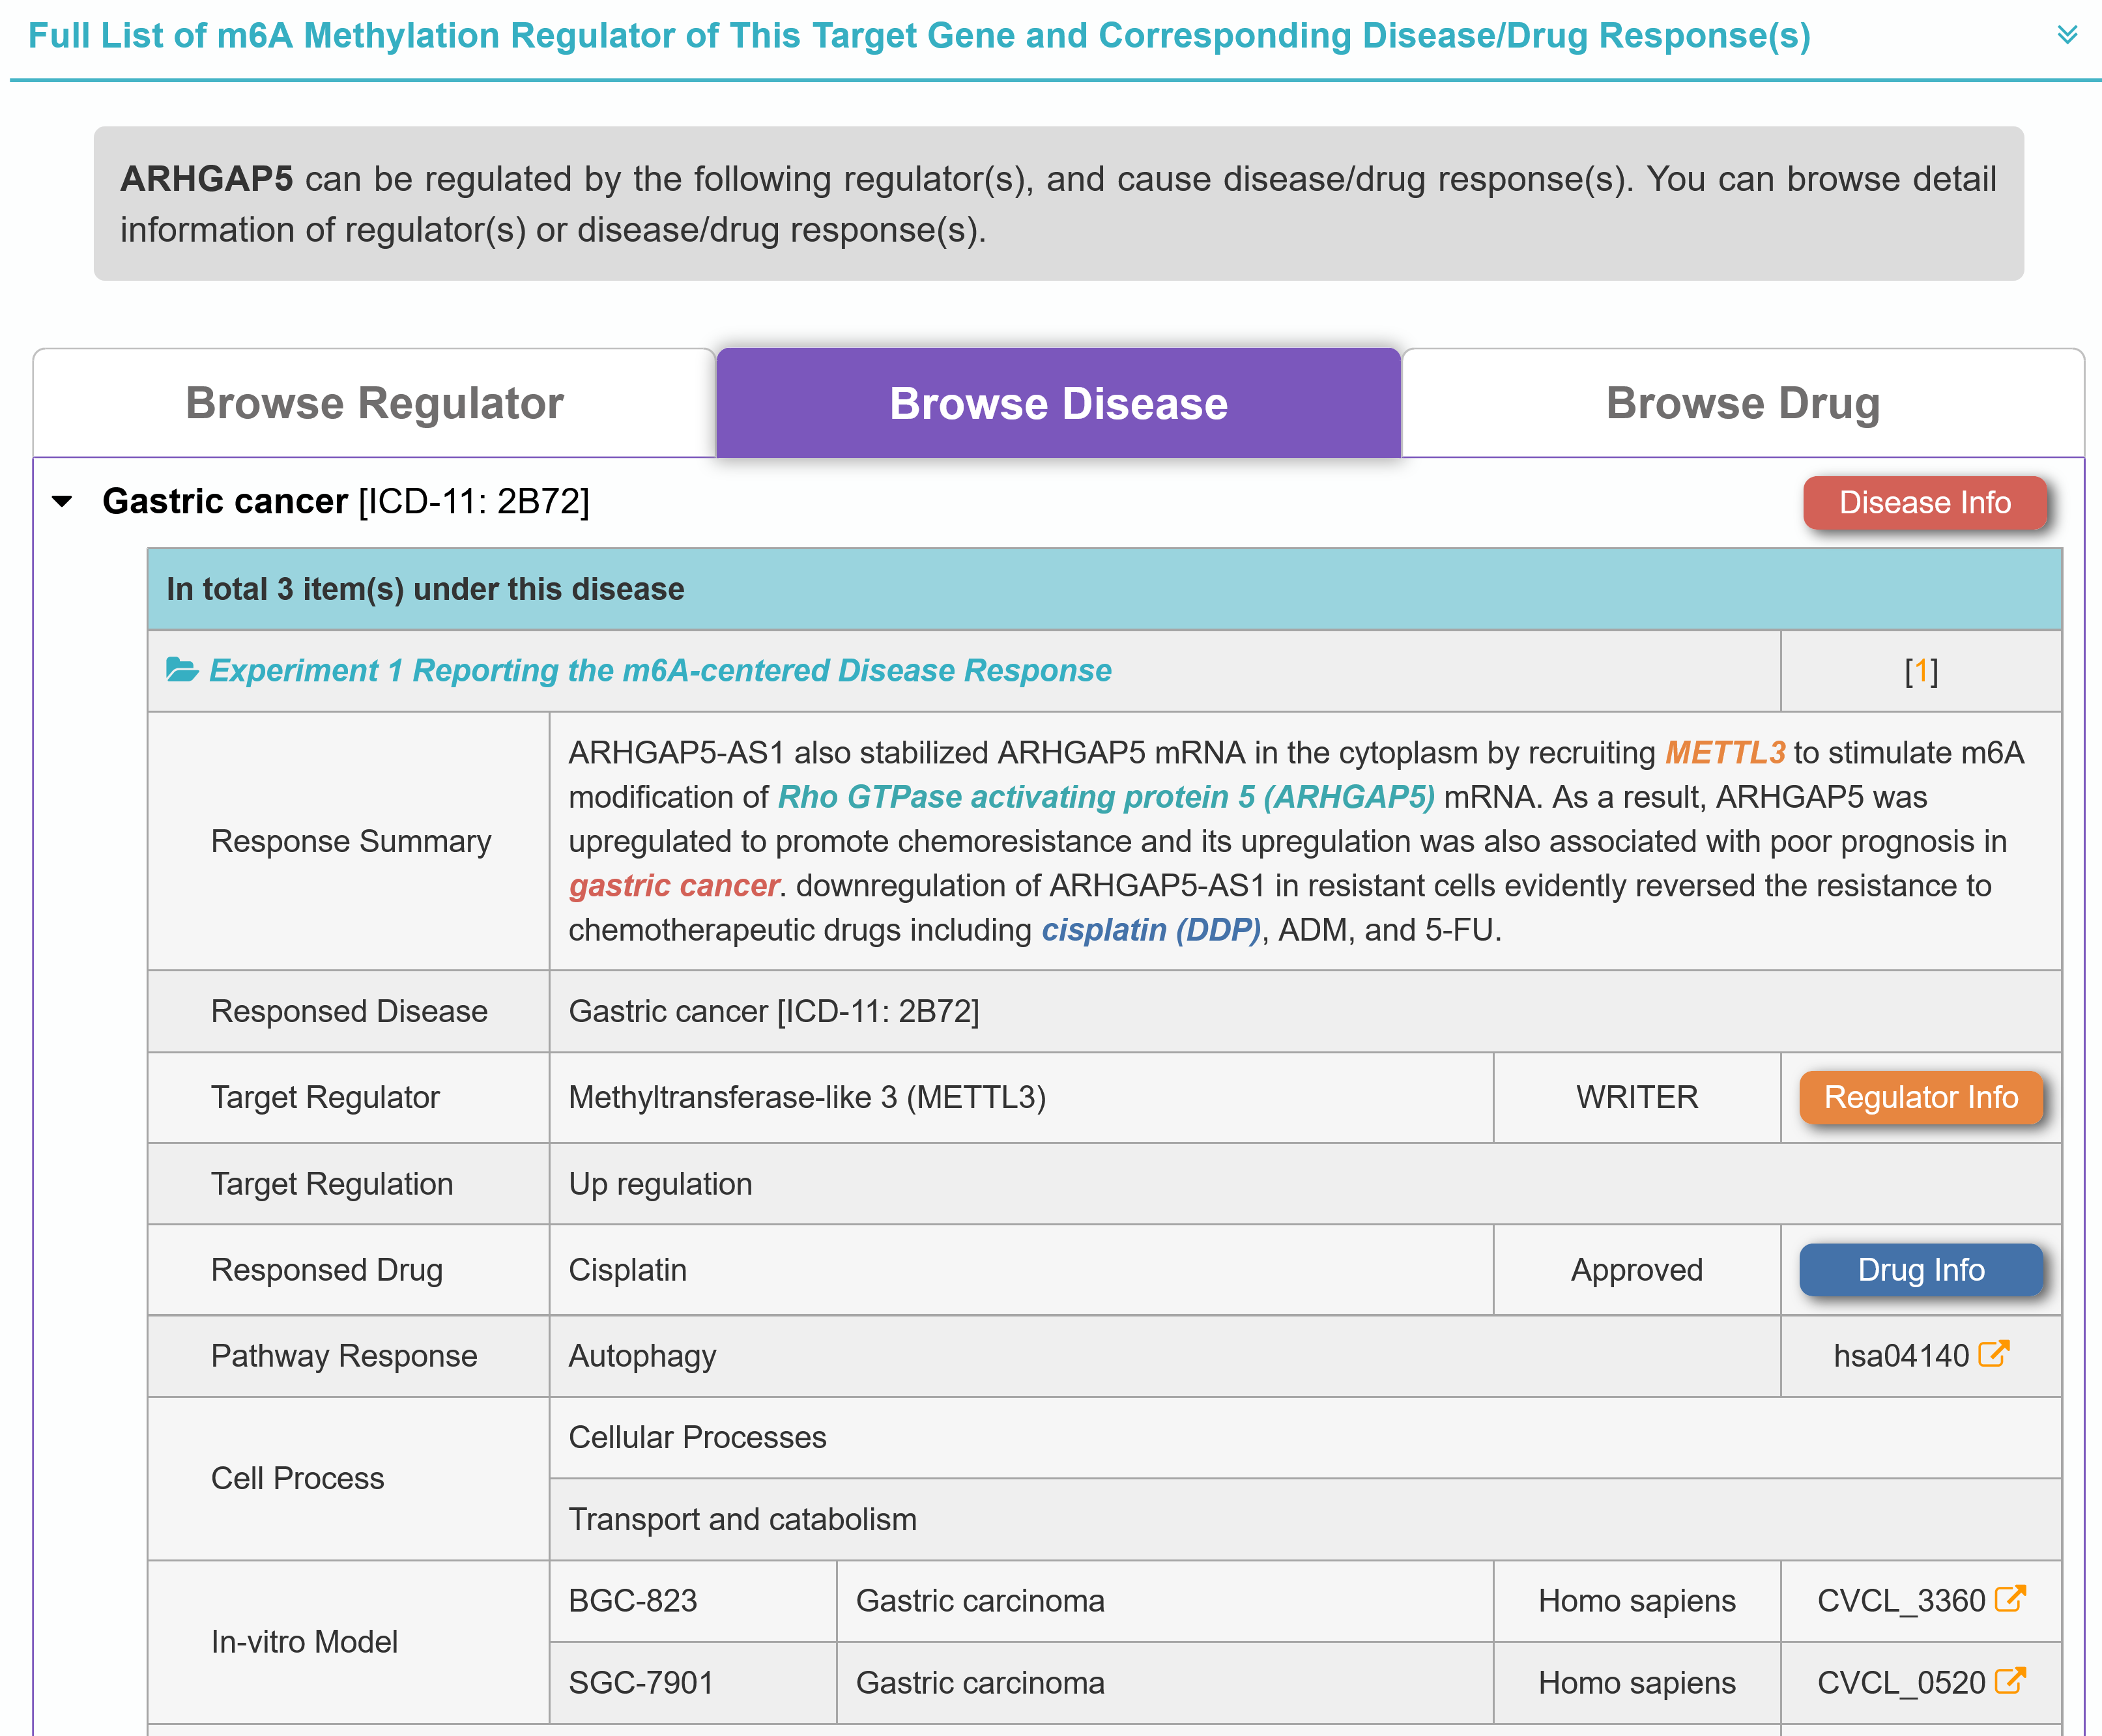Open CVCL_3360 external link icon
Image resolution: width=2102 pixels, height=1736 pixels.
click(x=2010, y=1599)
